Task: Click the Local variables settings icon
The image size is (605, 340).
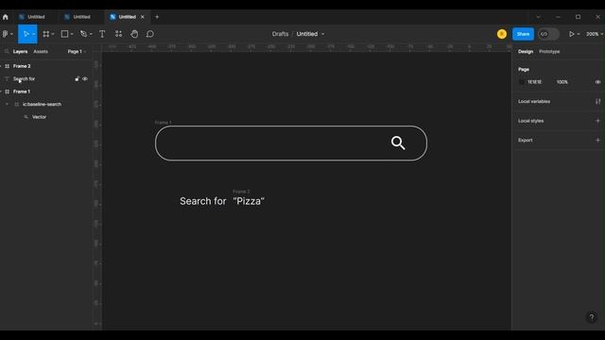Action: (x=597, y=101)
